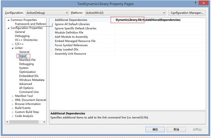Select System under Linker

[x=24, y=68]
